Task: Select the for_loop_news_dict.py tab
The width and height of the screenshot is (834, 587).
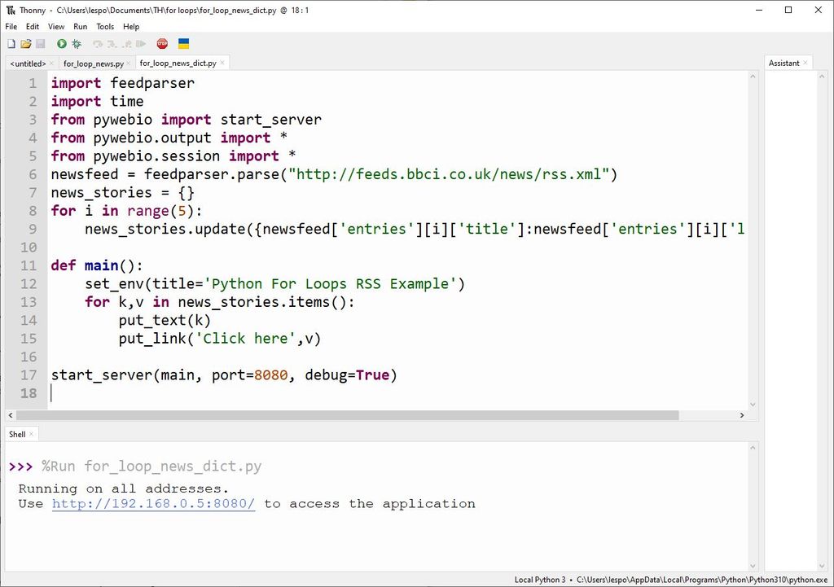Action: pos(178,63)
